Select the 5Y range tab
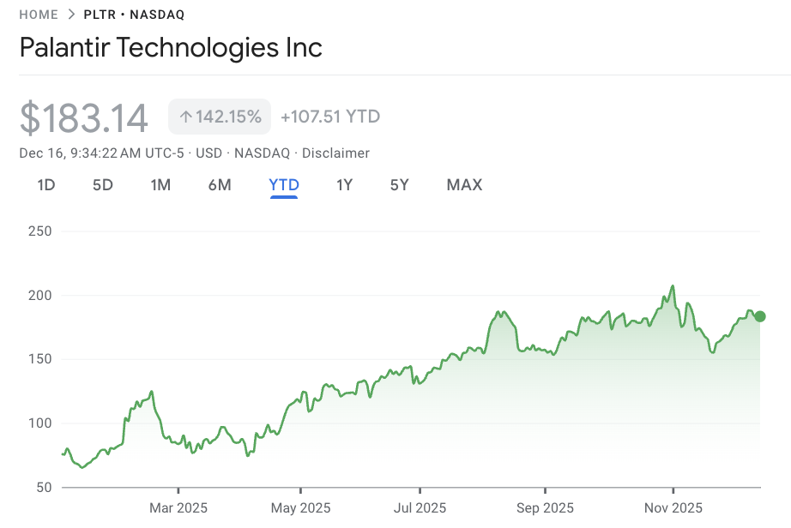Image resolution: width=791 pixels, height=528 pixels. (399, 185)
